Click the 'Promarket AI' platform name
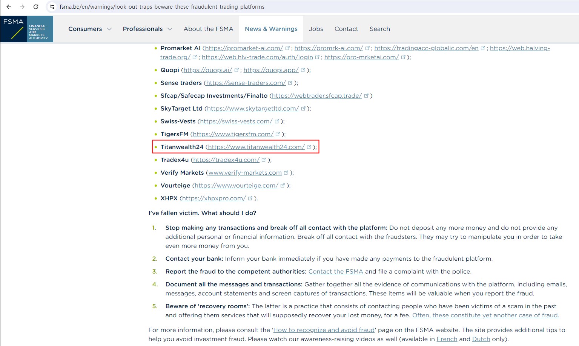This screenshot has height=346, width=579. pos(180,48)
